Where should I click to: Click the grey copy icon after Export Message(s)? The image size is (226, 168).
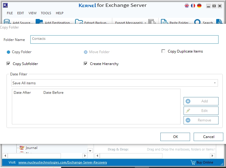click(152, 21)
